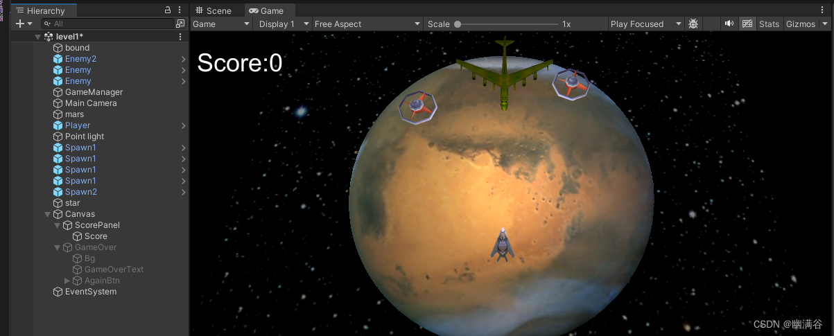Viewport: 834px width, 336px height.
Task: Click the blue prefab cube beside Spawn2
Action: pyautogui.click(x=58, y=192)
